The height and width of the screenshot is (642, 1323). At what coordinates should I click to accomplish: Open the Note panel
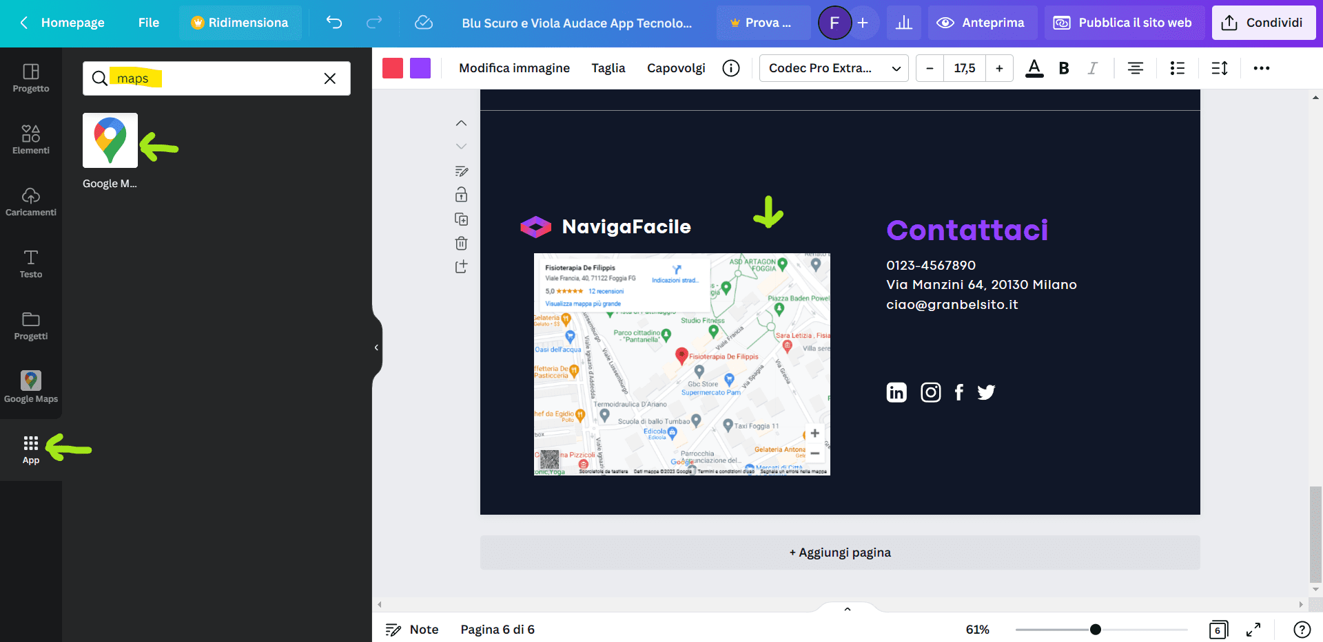coord(412,630)
